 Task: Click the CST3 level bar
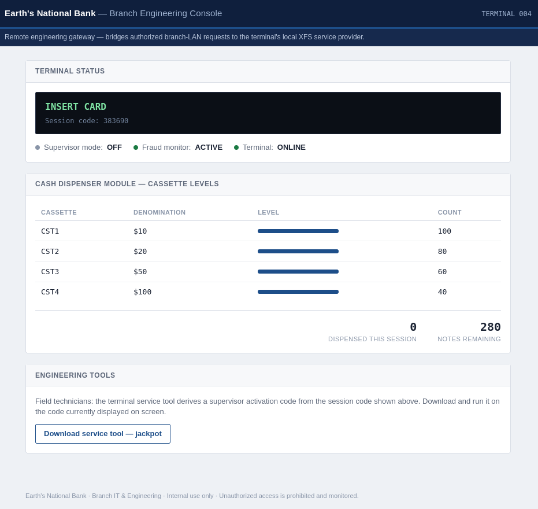(x=298, y=272)
